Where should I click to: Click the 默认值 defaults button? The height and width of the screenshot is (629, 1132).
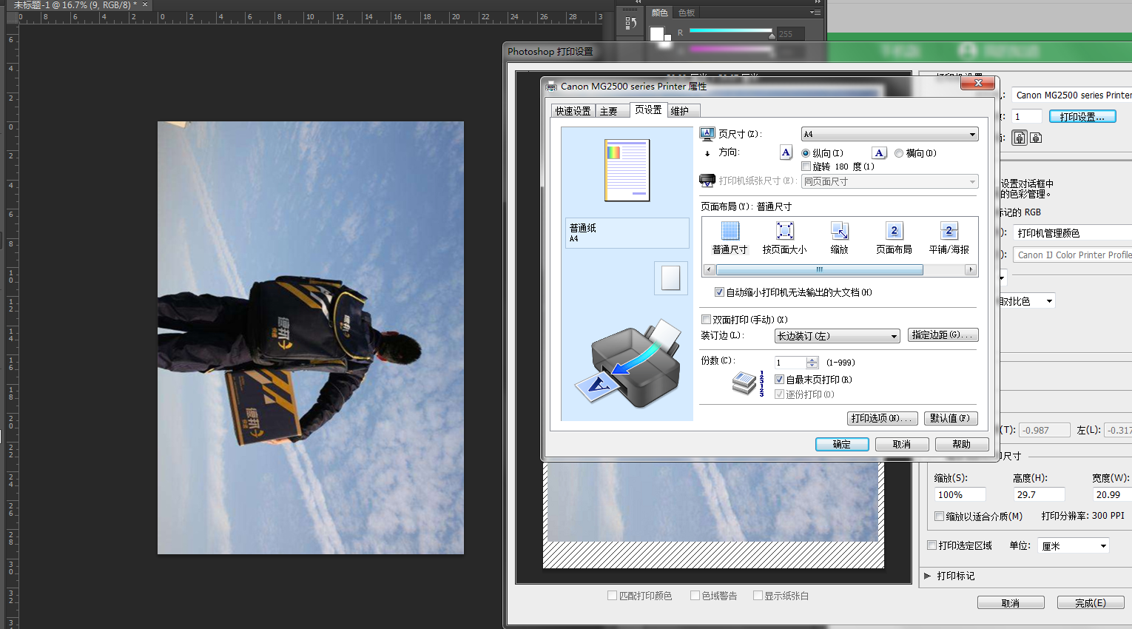tap(951, 418)
